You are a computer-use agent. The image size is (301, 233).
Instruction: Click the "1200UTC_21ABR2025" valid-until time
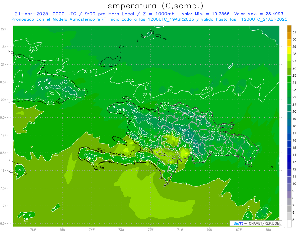264,19
